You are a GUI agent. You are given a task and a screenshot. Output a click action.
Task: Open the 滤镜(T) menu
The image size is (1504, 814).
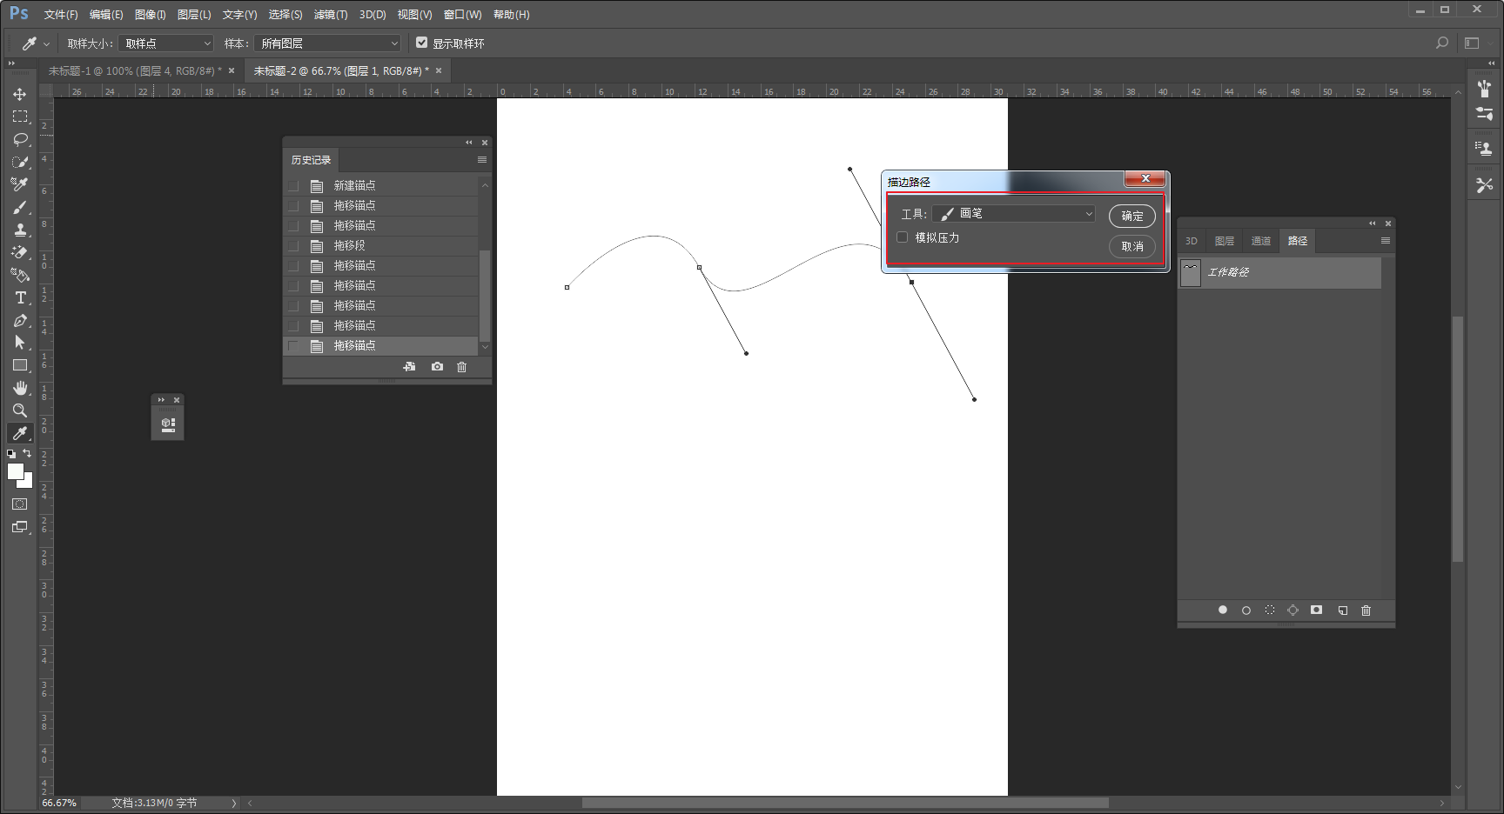331,15
